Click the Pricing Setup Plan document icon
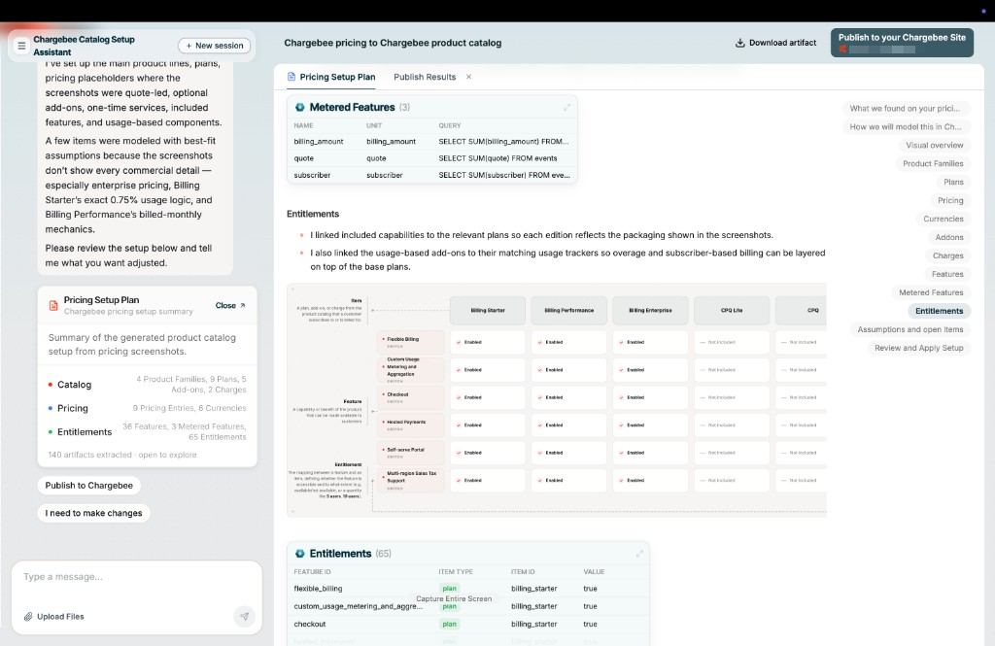 [x=53, y=305]
